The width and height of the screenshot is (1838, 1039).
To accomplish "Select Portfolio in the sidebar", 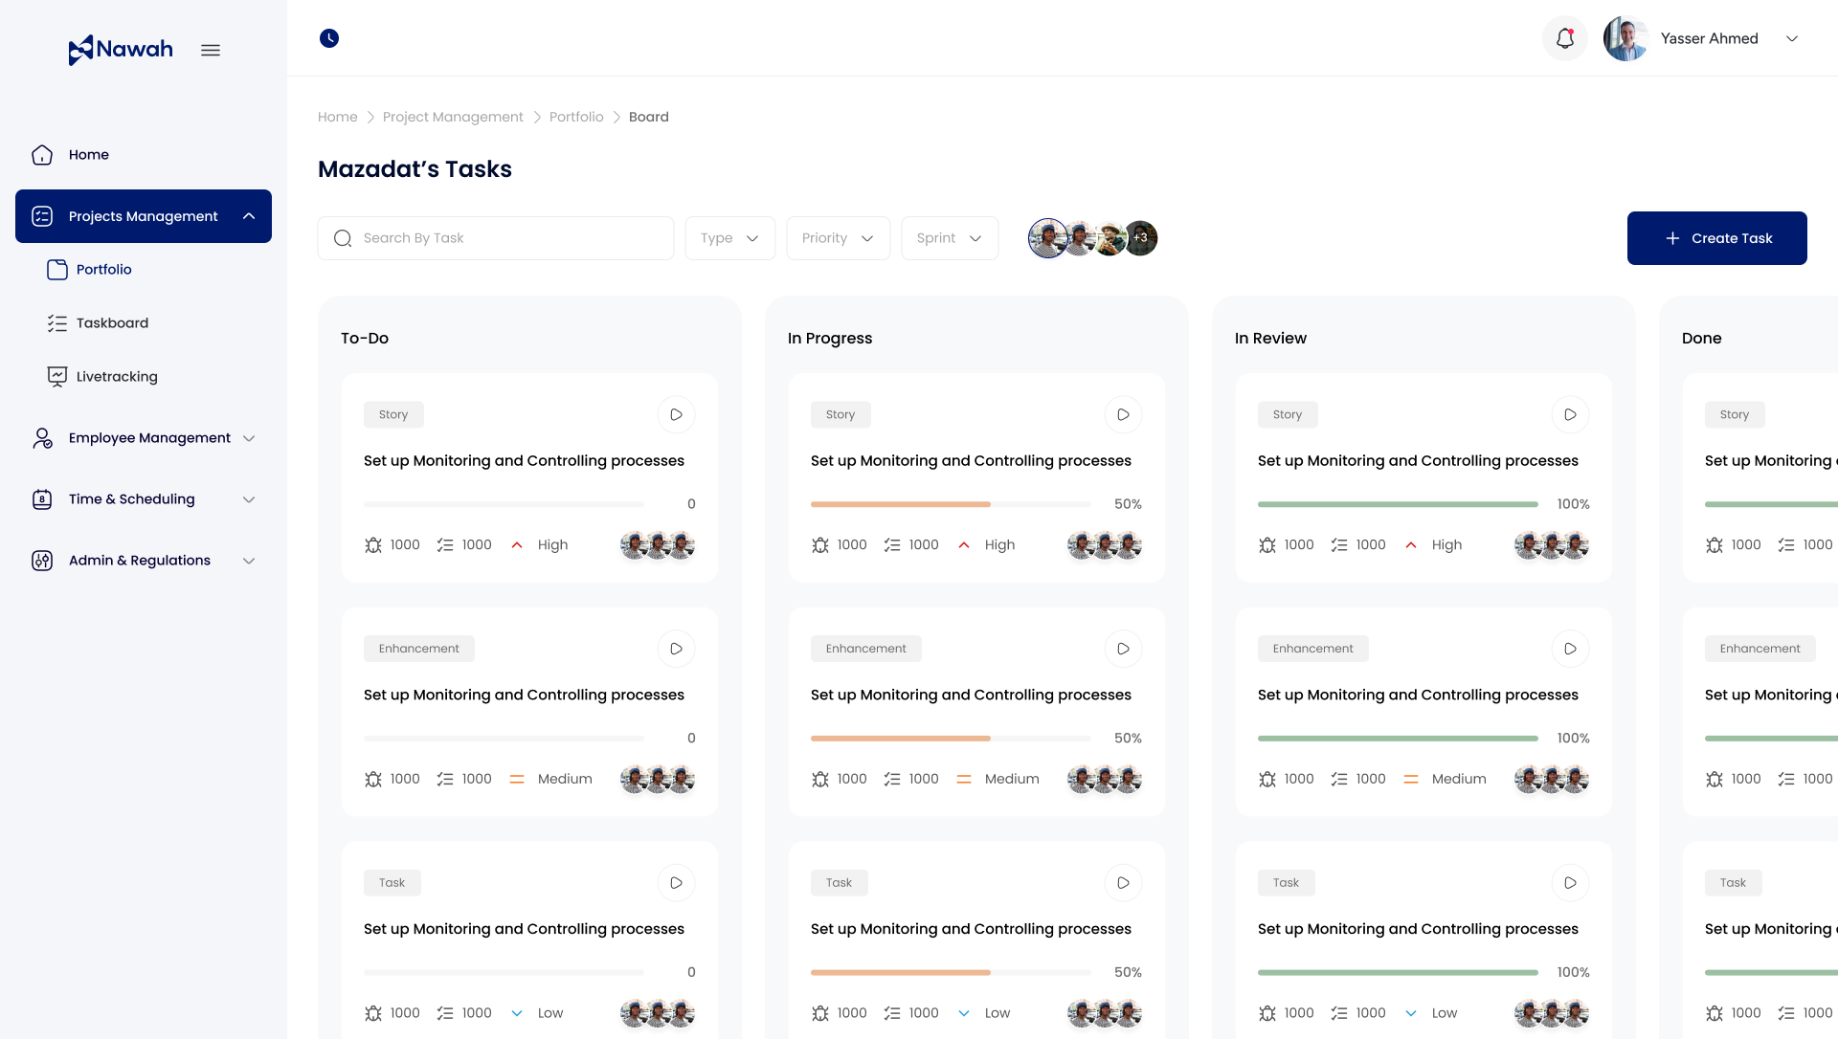I will point(103,270).
